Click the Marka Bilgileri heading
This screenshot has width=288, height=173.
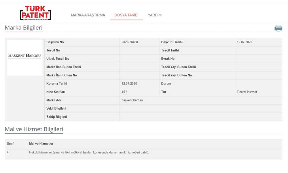tap(24, 28)
